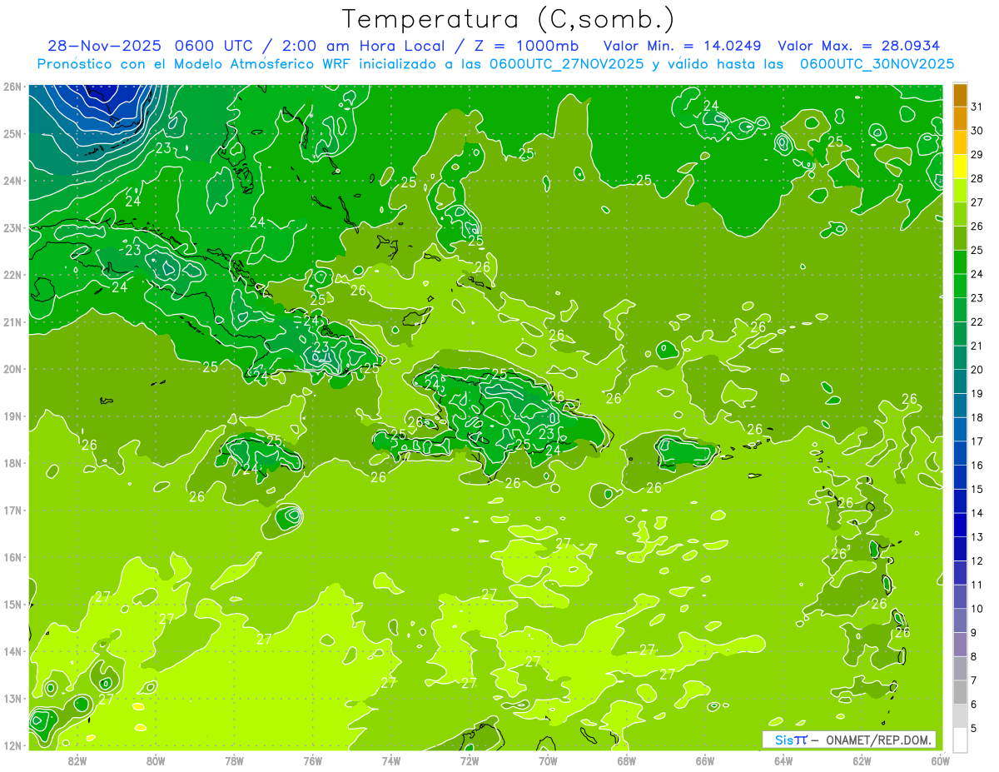Click the '82W' longitude axis label
999x772 pixels.
click(x=77, y=760)
